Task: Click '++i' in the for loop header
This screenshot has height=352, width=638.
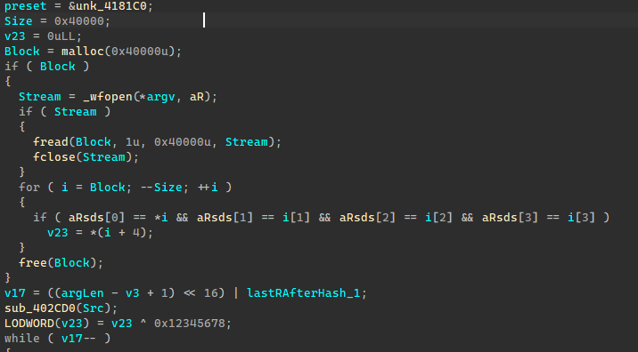Action: tap(208, 188)
